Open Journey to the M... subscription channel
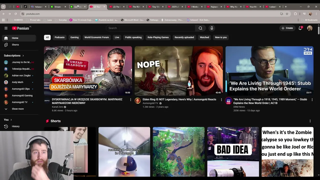Image resolution: width=320 pixels, height=180 pixels. [x=19, y=62]
